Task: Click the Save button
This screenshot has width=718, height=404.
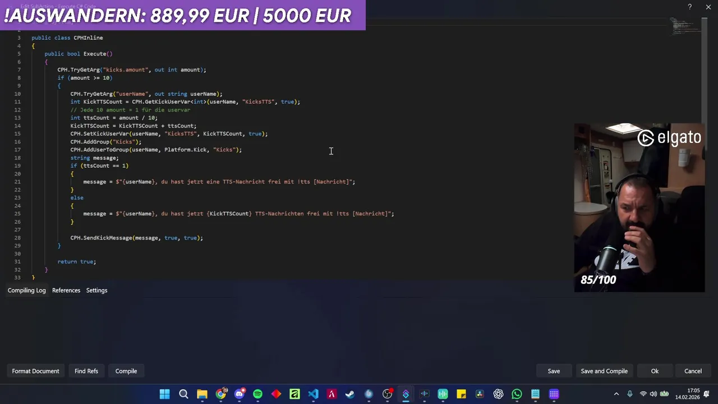Action: pyautogui.click(x=554, y=371)
